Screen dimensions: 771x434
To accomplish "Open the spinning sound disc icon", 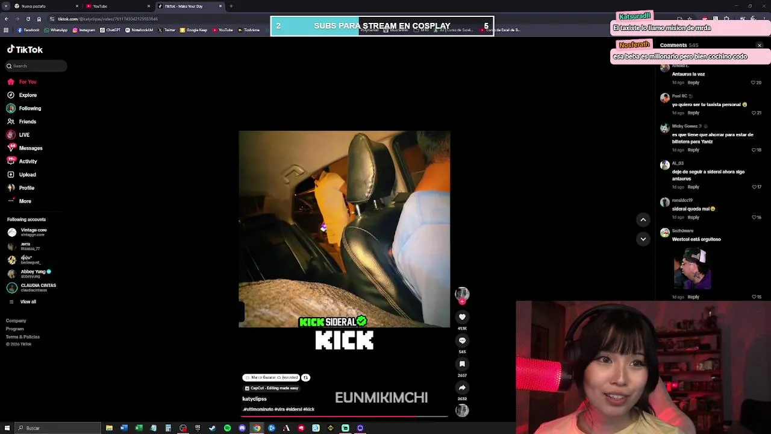I will click(462, 410).
